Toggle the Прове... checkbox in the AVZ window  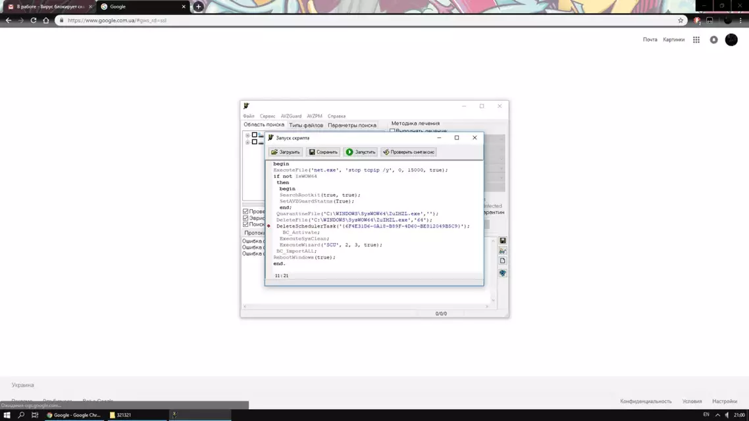(245, 211)
